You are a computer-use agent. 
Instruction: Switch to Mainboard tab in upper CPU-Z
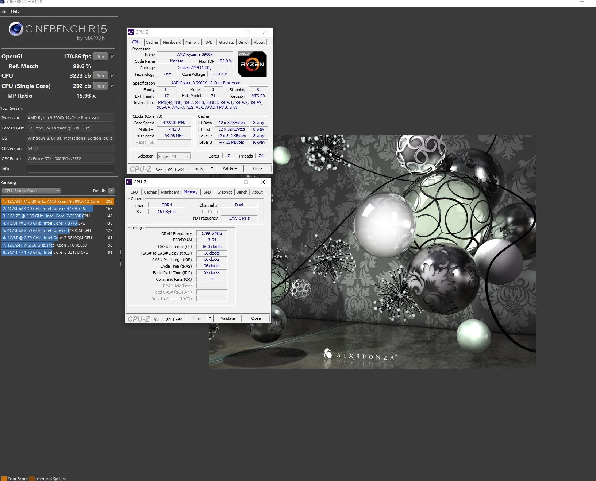(x=172, y=42)
